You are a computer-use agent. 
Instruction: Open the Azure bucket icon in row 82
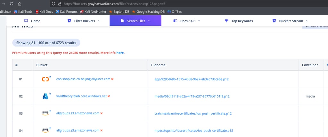tap(45, 96)
